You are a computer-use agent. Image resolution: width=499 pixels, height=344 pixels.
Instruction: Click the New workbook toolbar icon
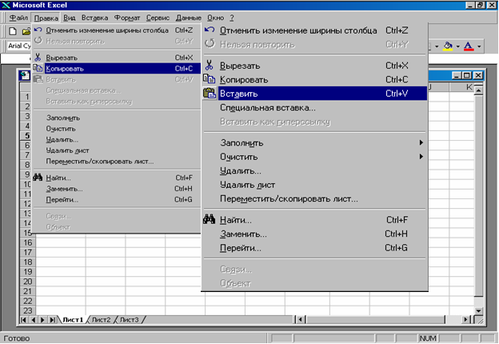[13, 31]
